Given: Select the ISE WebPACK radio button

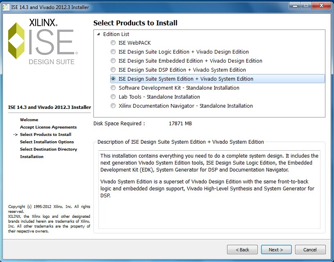Looking at the screenshot, I should coord(113,43).
